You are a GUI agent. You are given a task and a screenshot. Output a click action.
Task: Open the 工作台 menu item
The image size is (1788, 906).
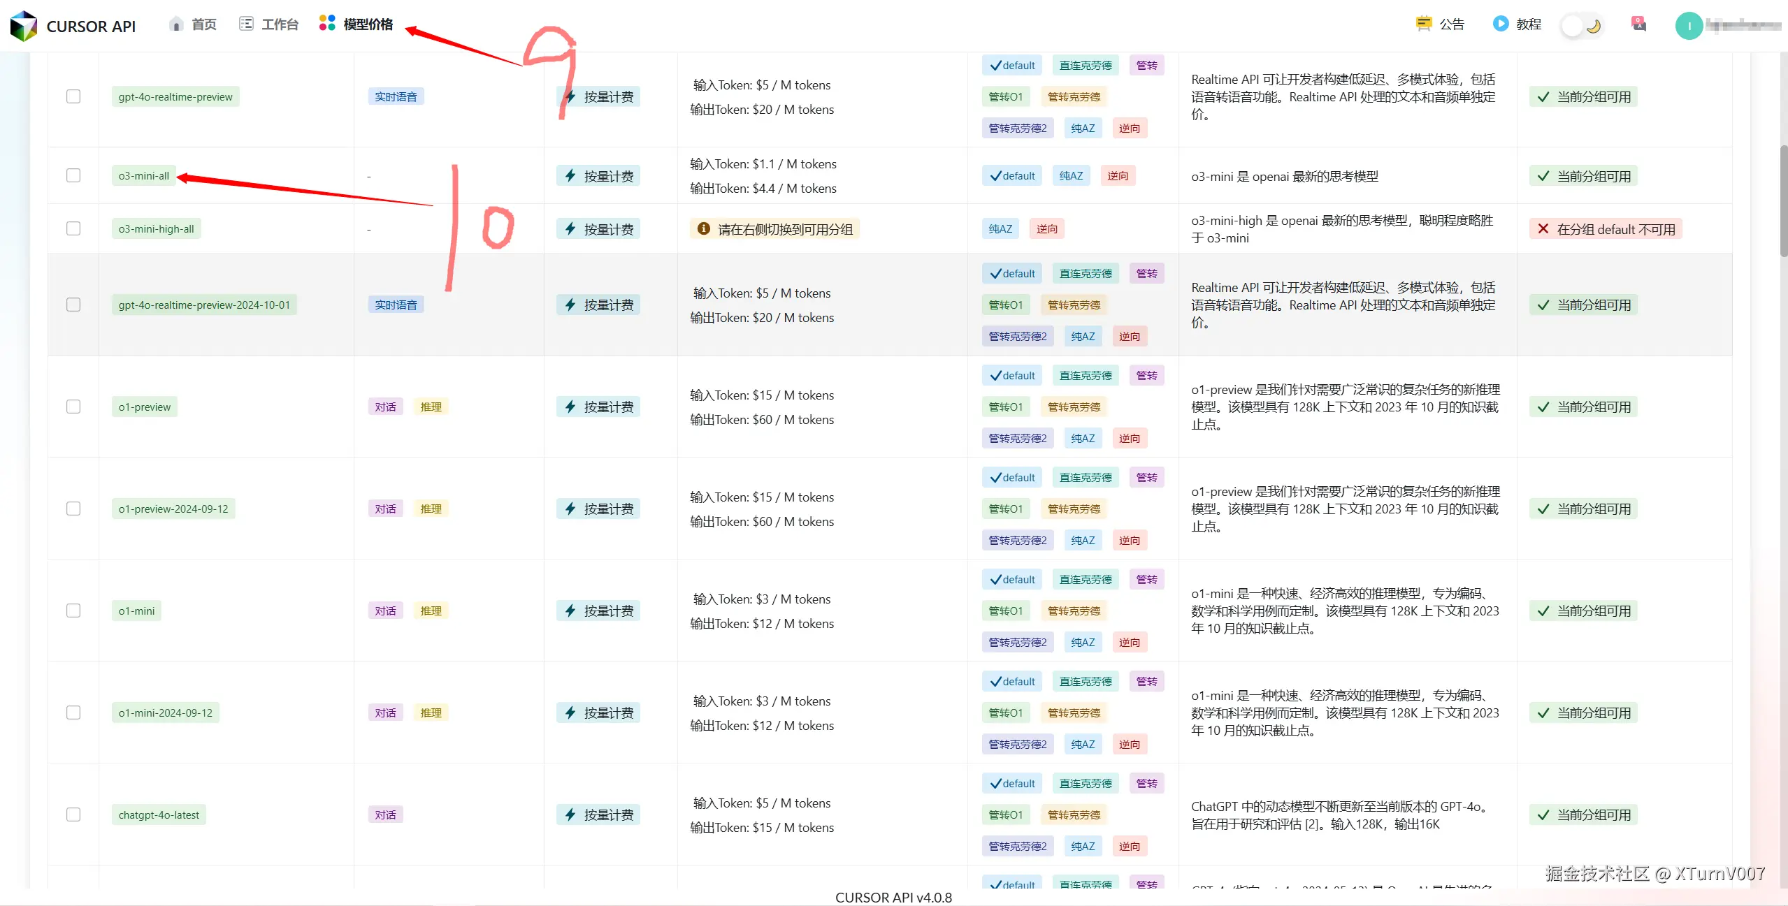279,23
